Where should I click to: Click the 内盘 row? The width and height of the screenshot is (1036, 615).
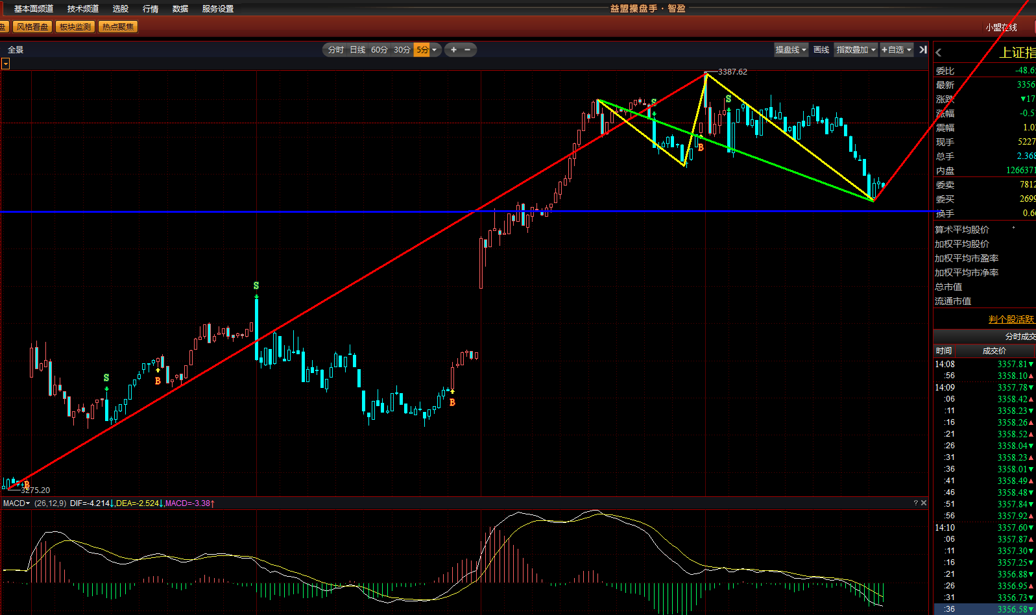(985, 171)
